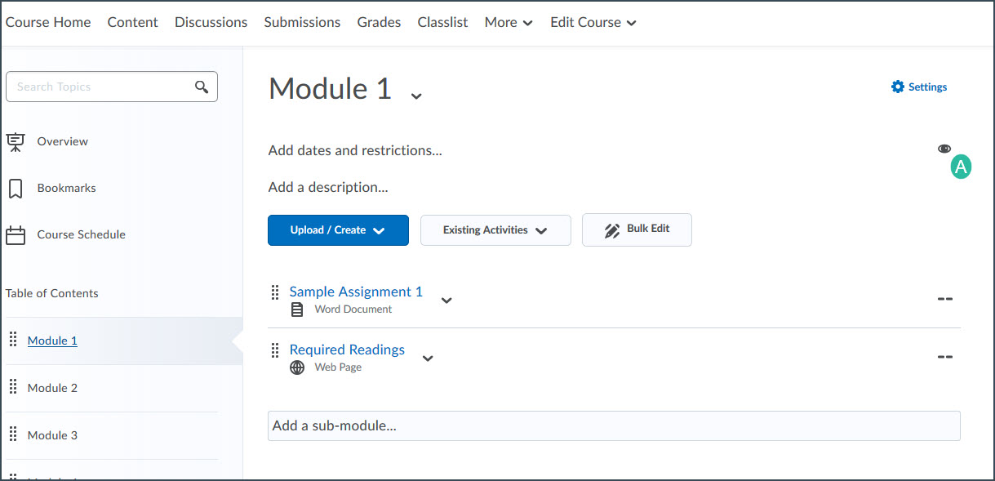Open Bookmarks using the bookmark icon
The image size is (995, 481).
[x=15, y=187]
